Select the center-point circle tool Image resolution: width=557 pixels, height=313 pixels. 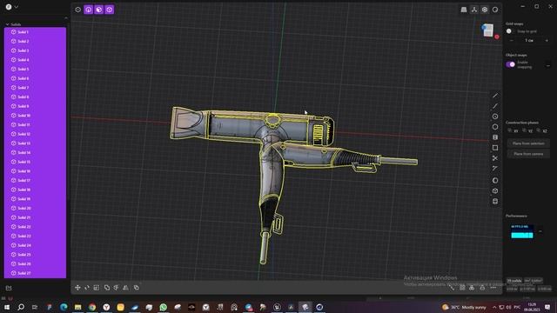click(495, 117)
